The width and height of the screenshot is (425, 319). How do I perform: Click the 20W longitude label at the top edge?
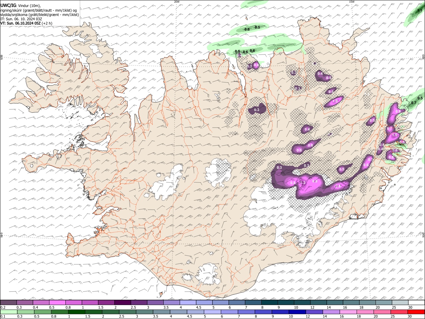177,2
